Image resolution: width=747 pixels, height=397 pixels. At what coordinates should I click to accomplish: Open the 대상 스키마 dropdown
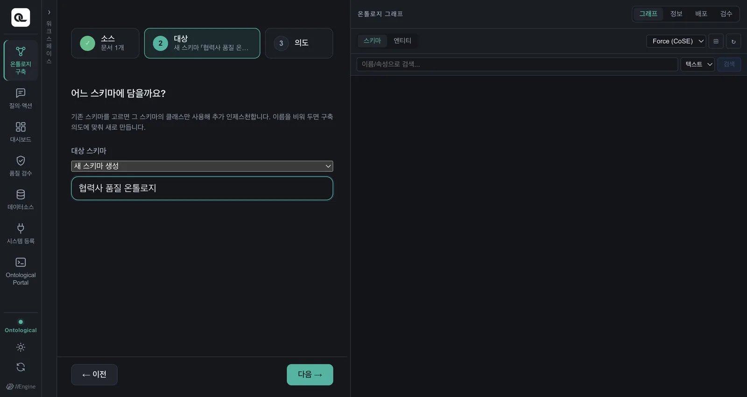(202, 166)
